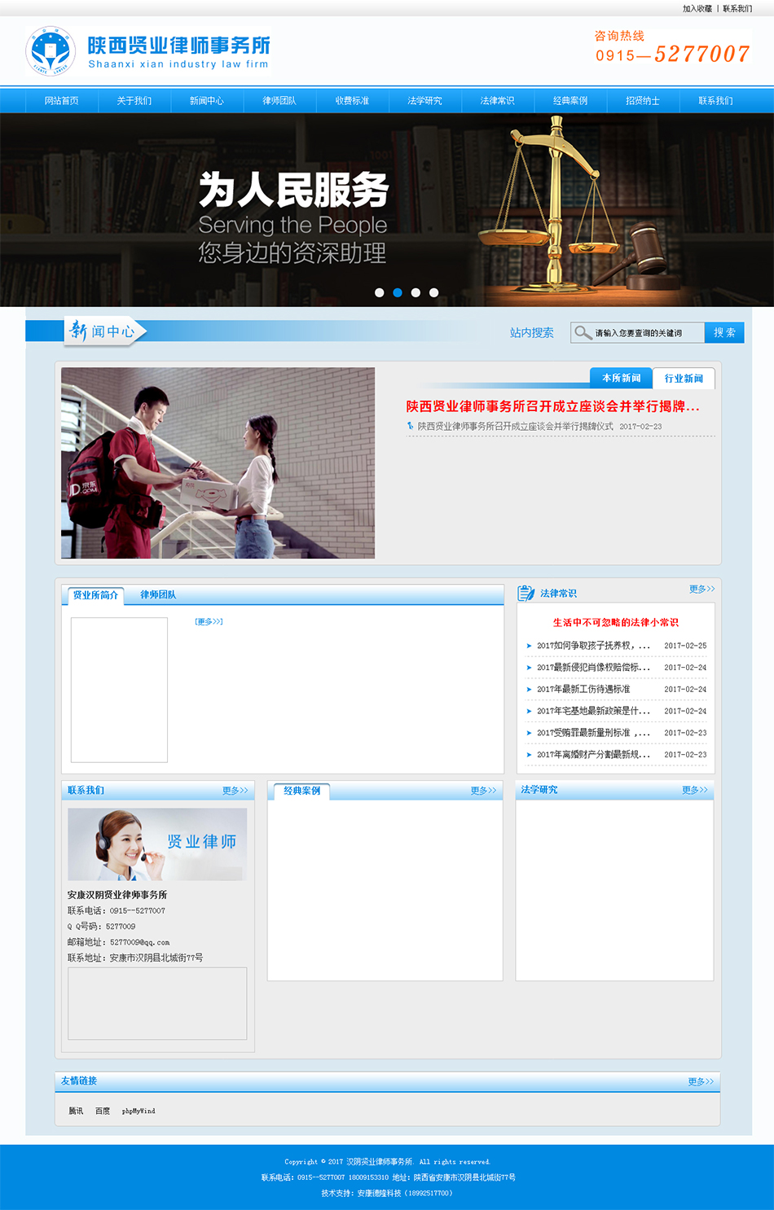The width and height of the screenshot is (774, 1210).
Task: Expand 更多>> in the 联系我们 panel
Action: pyautogui.click(x=235, y=791)
